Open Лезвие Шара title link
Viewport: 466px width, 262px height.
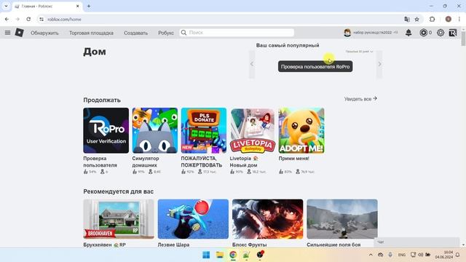pos(173,245)
